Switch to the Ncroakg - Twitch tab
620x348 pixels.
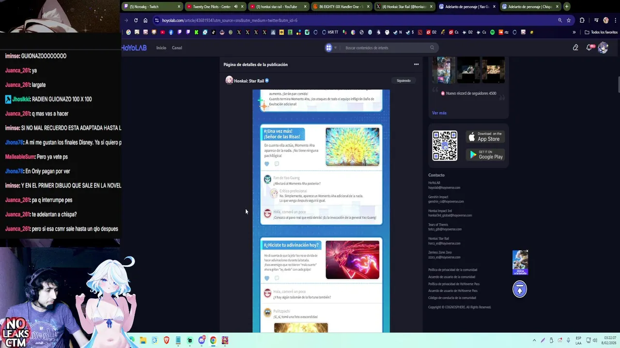(x=153, y=7)
